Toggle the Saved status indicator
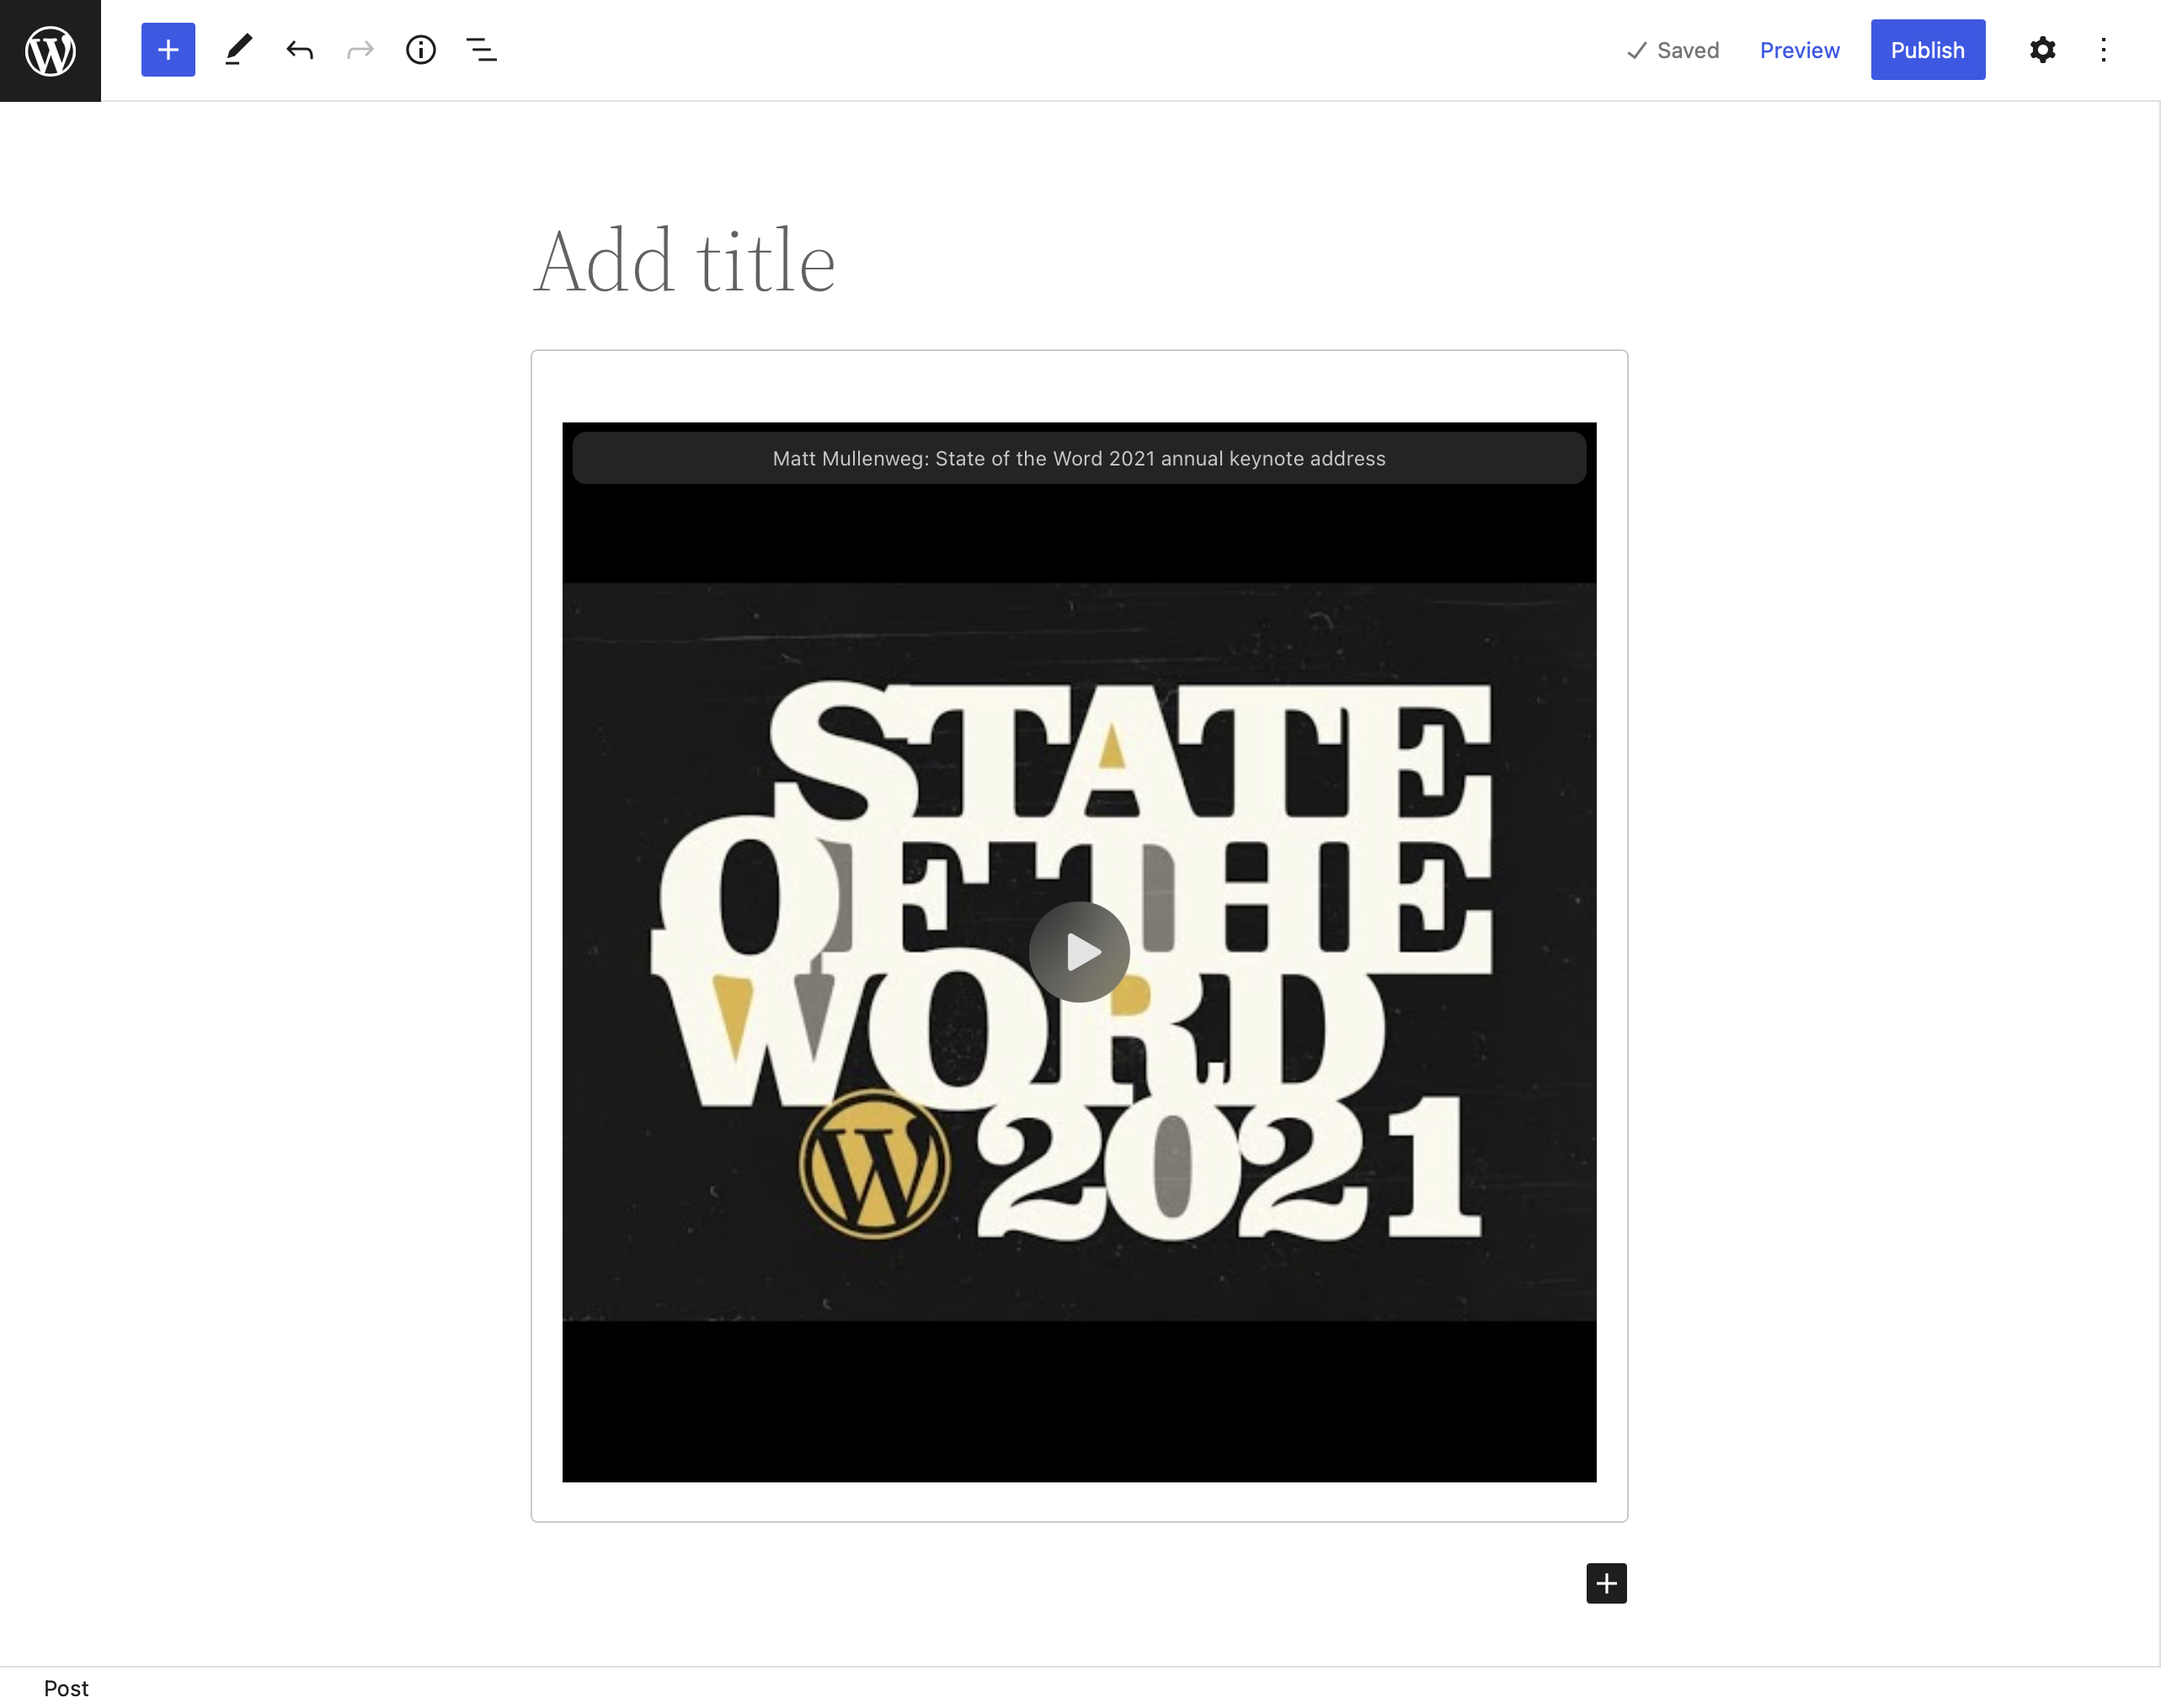The image size is (2161, 1708). coord(1673,47)
